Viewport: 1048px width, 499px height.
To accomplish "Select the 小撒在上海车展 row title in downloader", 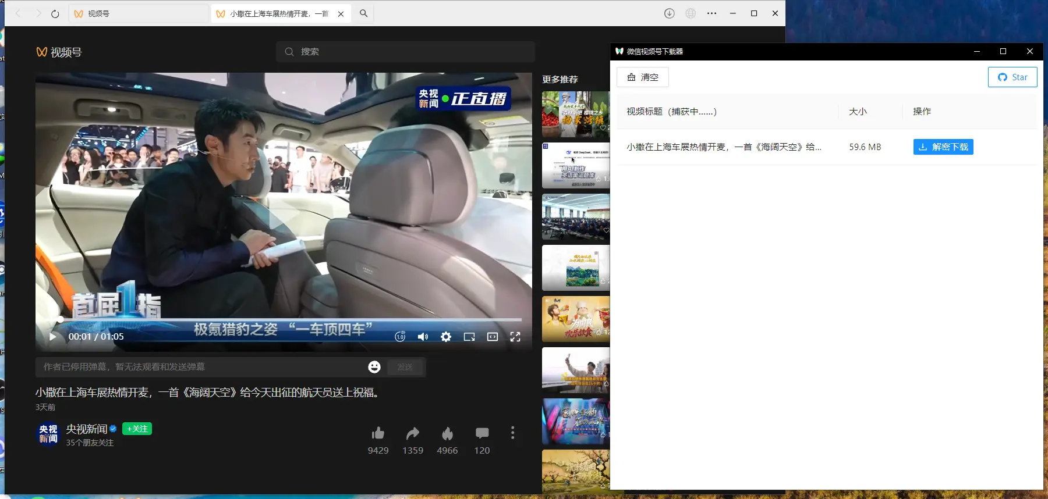I will click(x=724, y=147).
